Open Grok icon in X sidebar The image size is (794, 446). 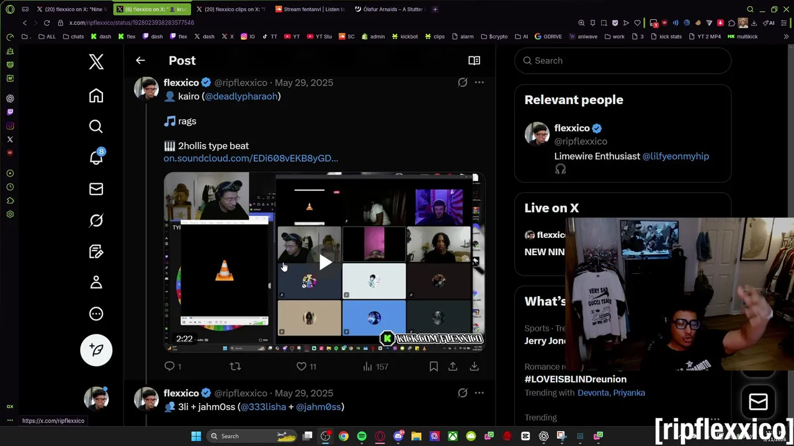point(96,220)
